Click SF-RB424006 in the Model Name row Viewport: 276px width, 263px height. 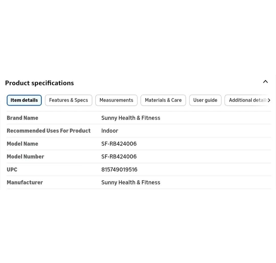point(119,144)
